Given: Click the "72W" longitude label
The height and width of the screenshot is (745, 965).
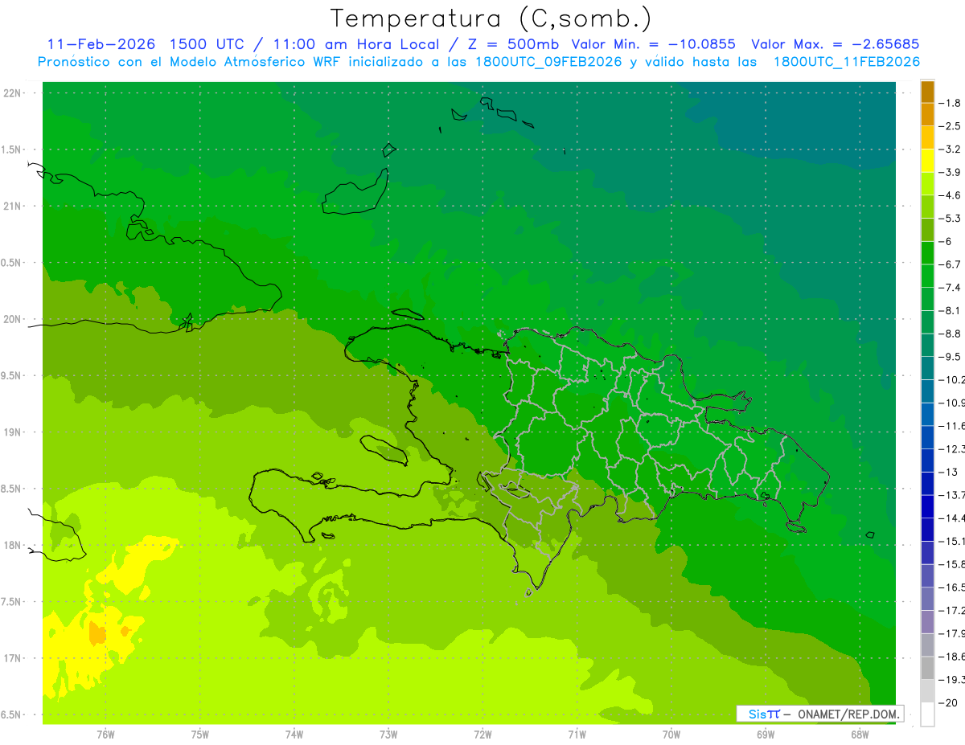Looking at the screenshot, I should (482, 735).
